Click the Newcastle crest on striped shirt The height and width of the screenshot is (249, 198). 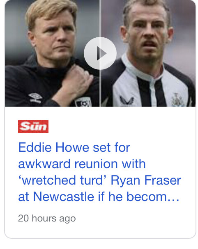pos(178,100)
